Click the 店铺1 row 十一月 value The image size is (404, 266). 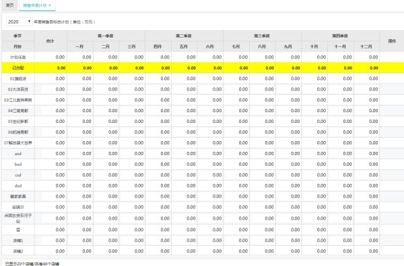(x=347, y=240)
